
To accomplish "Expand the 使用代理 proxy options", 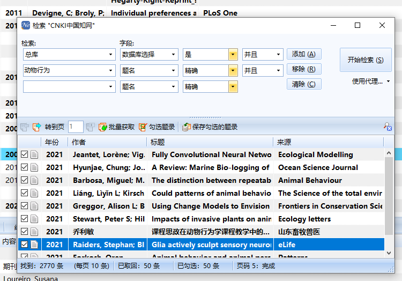I will (371, 82).
